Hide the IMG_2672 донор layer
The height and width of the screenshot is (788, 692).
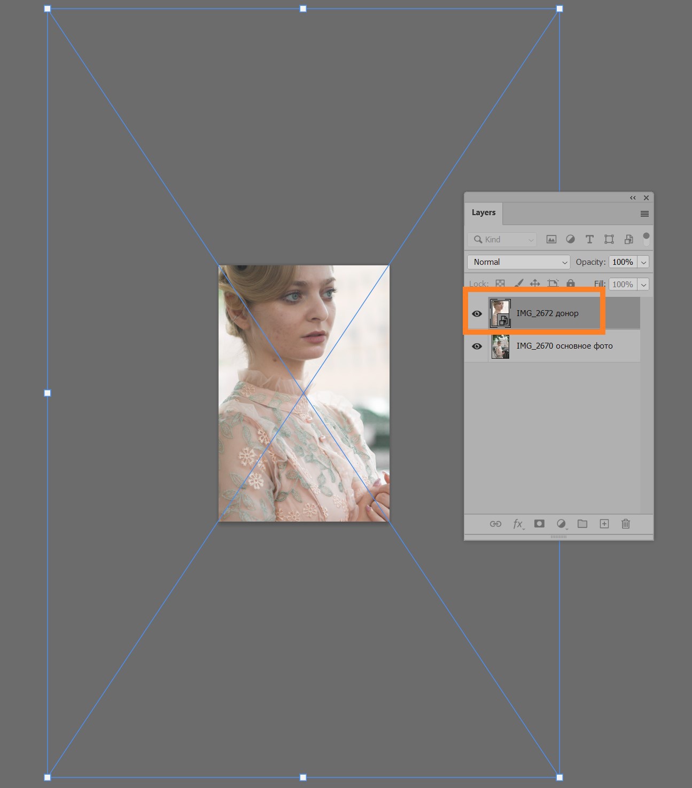pyautogui.click(x=477, y=313)
